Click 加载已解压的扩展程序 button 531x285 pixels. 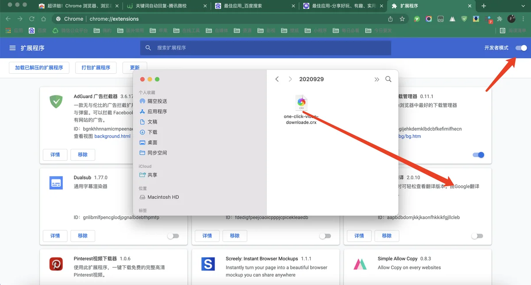click(x=39, y=68)
